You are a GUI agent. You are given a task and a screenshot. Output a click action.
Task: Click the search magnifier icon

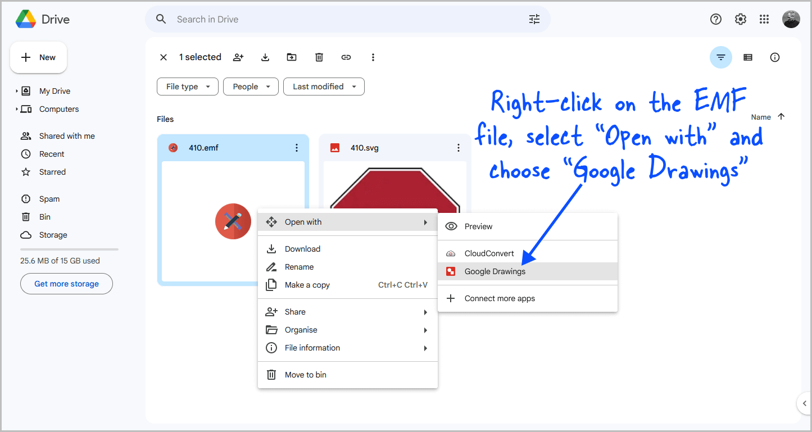point(161,19)
